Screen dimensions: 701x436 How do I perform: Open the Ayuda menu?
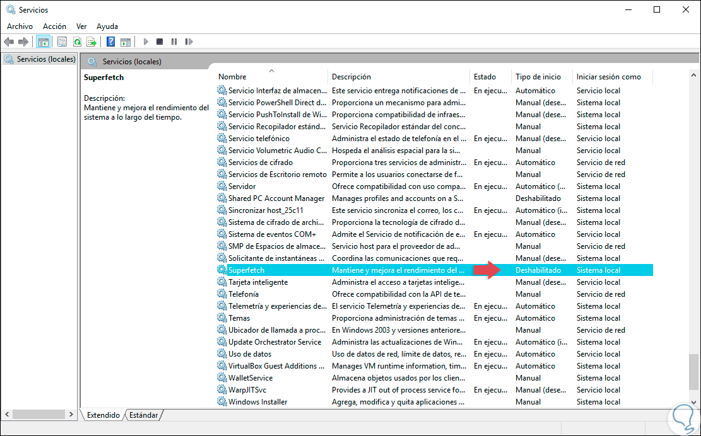click(107, 26)
